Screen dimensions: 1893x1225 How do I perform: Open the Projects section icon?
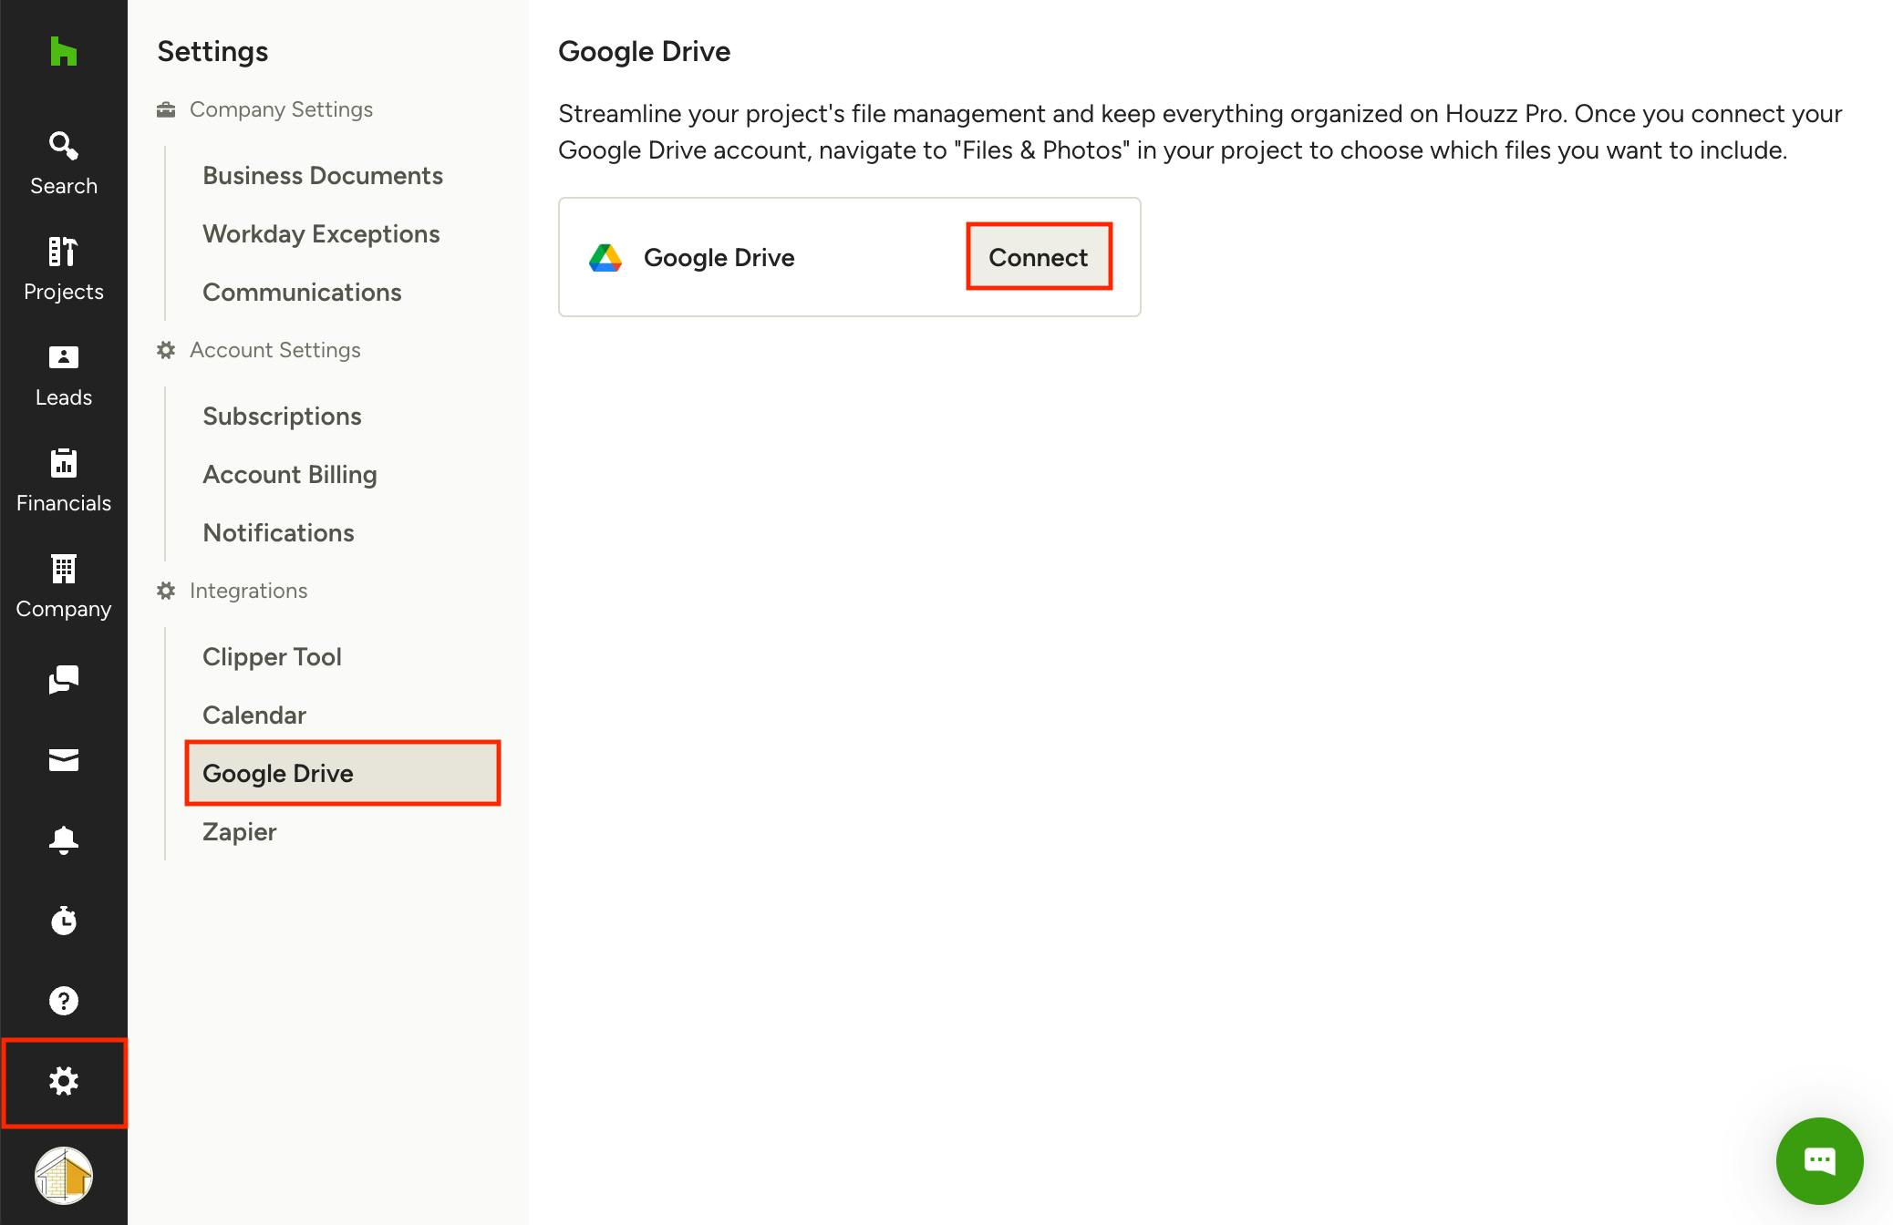63,269
